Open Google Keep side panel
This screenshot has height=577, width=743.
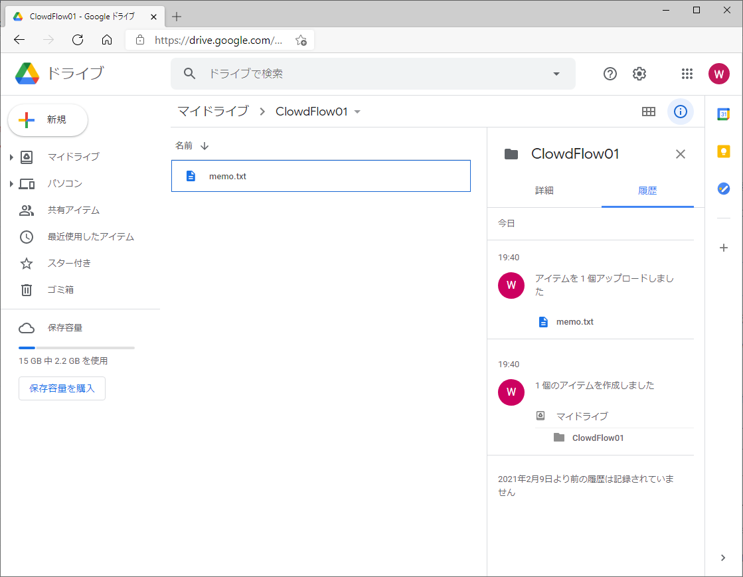click(x=724, y=151)
